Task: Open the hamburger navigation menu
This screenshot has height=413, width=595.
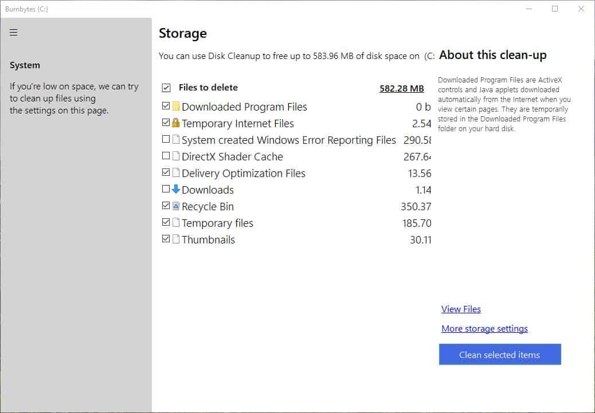Action: click(13, 32)
